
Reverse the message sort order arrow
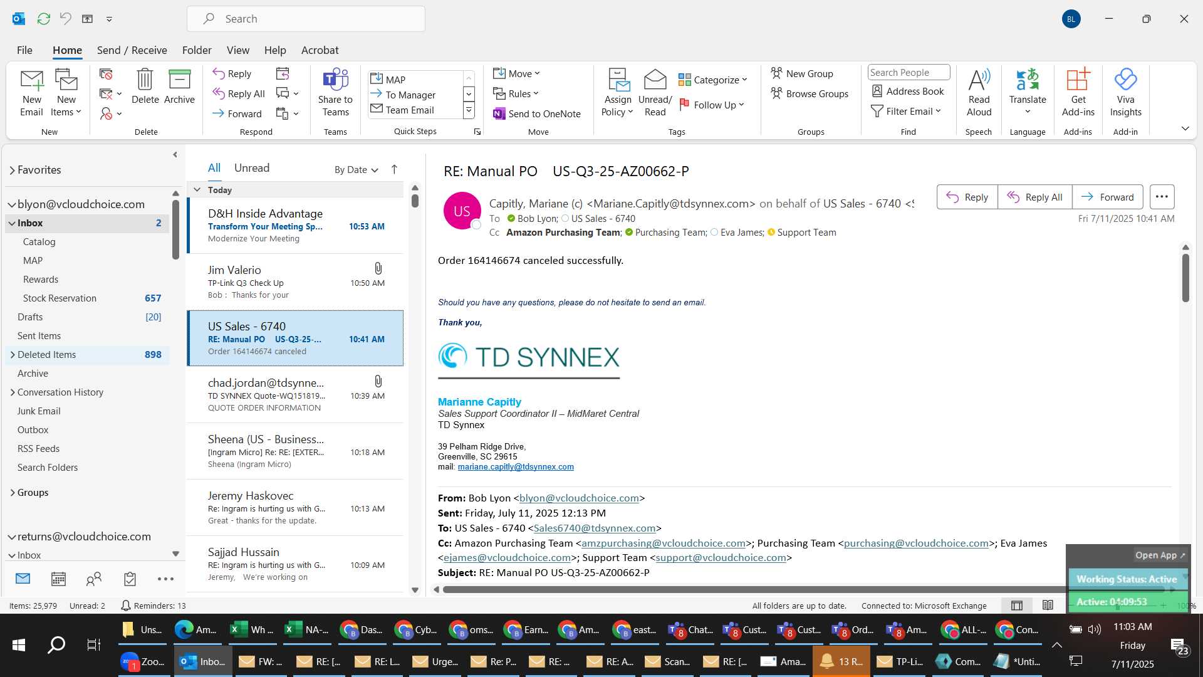coord(394,169)
